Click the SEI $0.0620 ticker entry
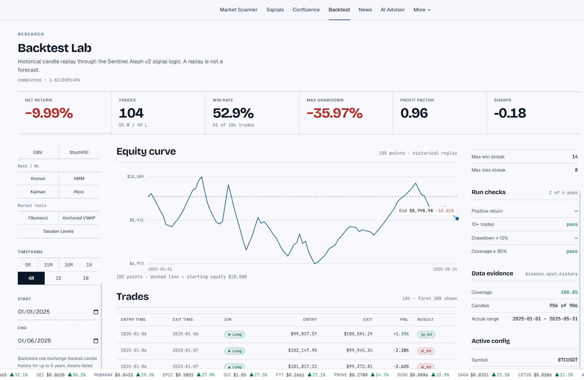The height and width of the screenshot is (380, 584). [x=61, y=375]
